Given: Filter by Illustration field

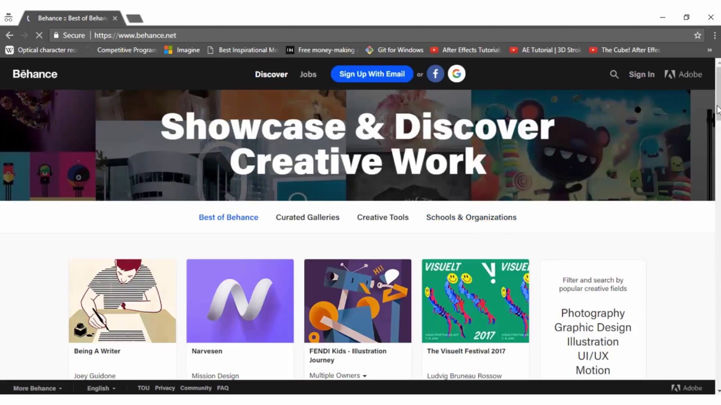Looking at the screenshot, I should tap(593, 341).
